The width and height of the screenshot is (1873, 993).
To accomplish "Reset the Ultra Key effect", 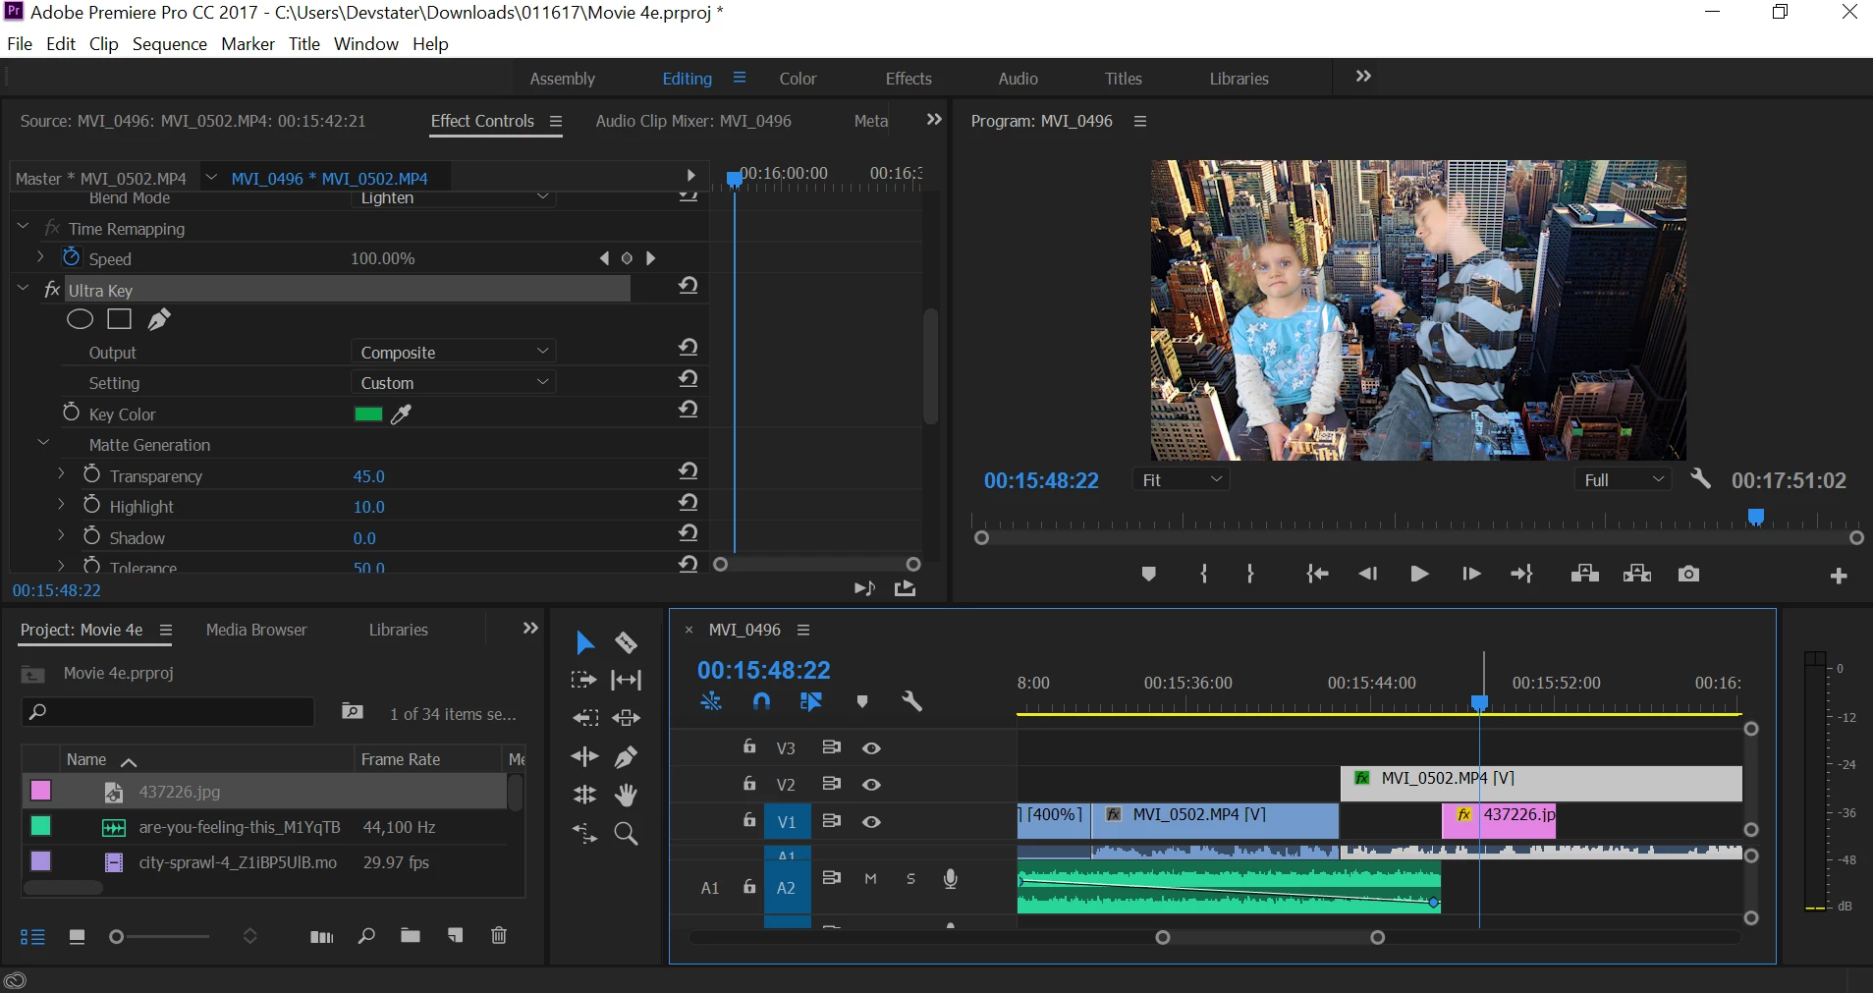I will point(688,286).
